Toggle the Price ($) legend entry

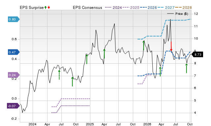[x=177, y=14]
